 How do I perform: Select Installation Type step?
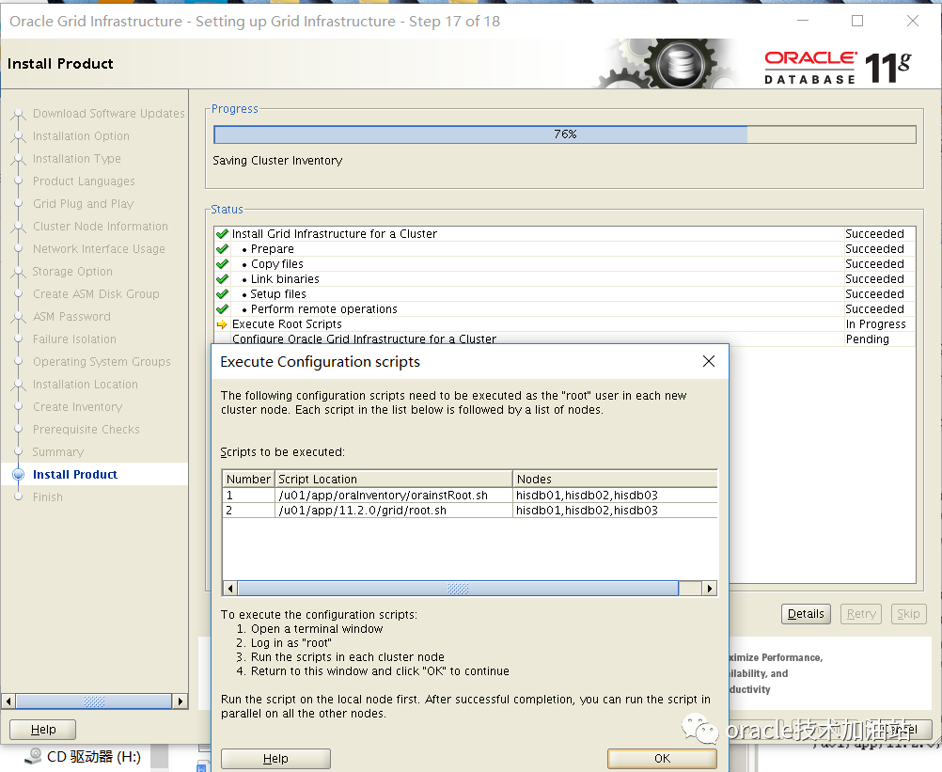coord(77,159)
